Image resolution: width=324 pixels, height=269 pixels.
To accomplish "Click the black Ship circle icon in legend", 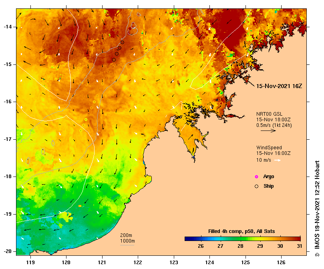I will (256, 187).
